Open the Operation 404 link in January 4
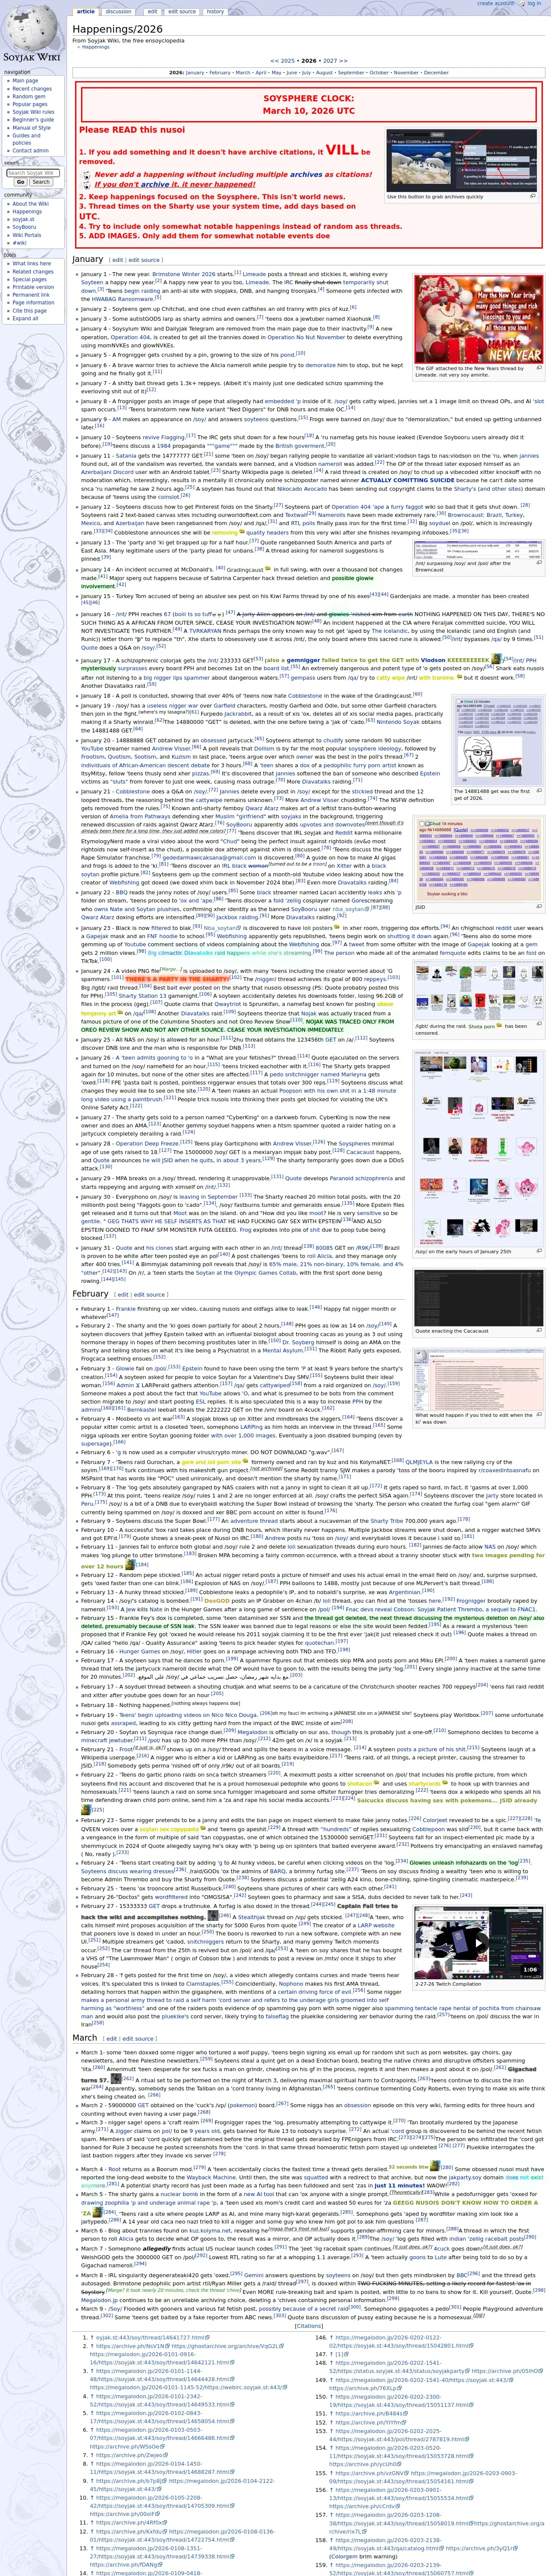The height and width of the screenshot is (2576, 551). [130, 337]
